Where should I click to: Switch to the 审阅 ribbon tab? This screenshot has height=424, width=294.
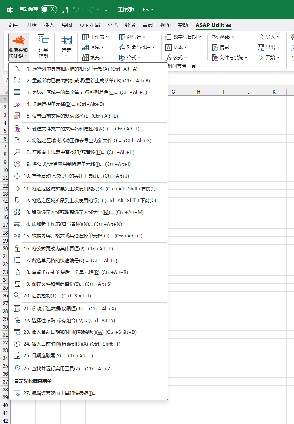[x=148, y=25]
